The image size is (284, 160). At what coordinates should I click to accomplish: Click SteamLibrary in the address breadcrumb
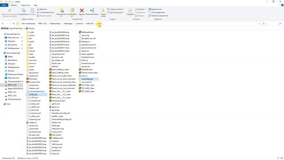pos(55,24)
